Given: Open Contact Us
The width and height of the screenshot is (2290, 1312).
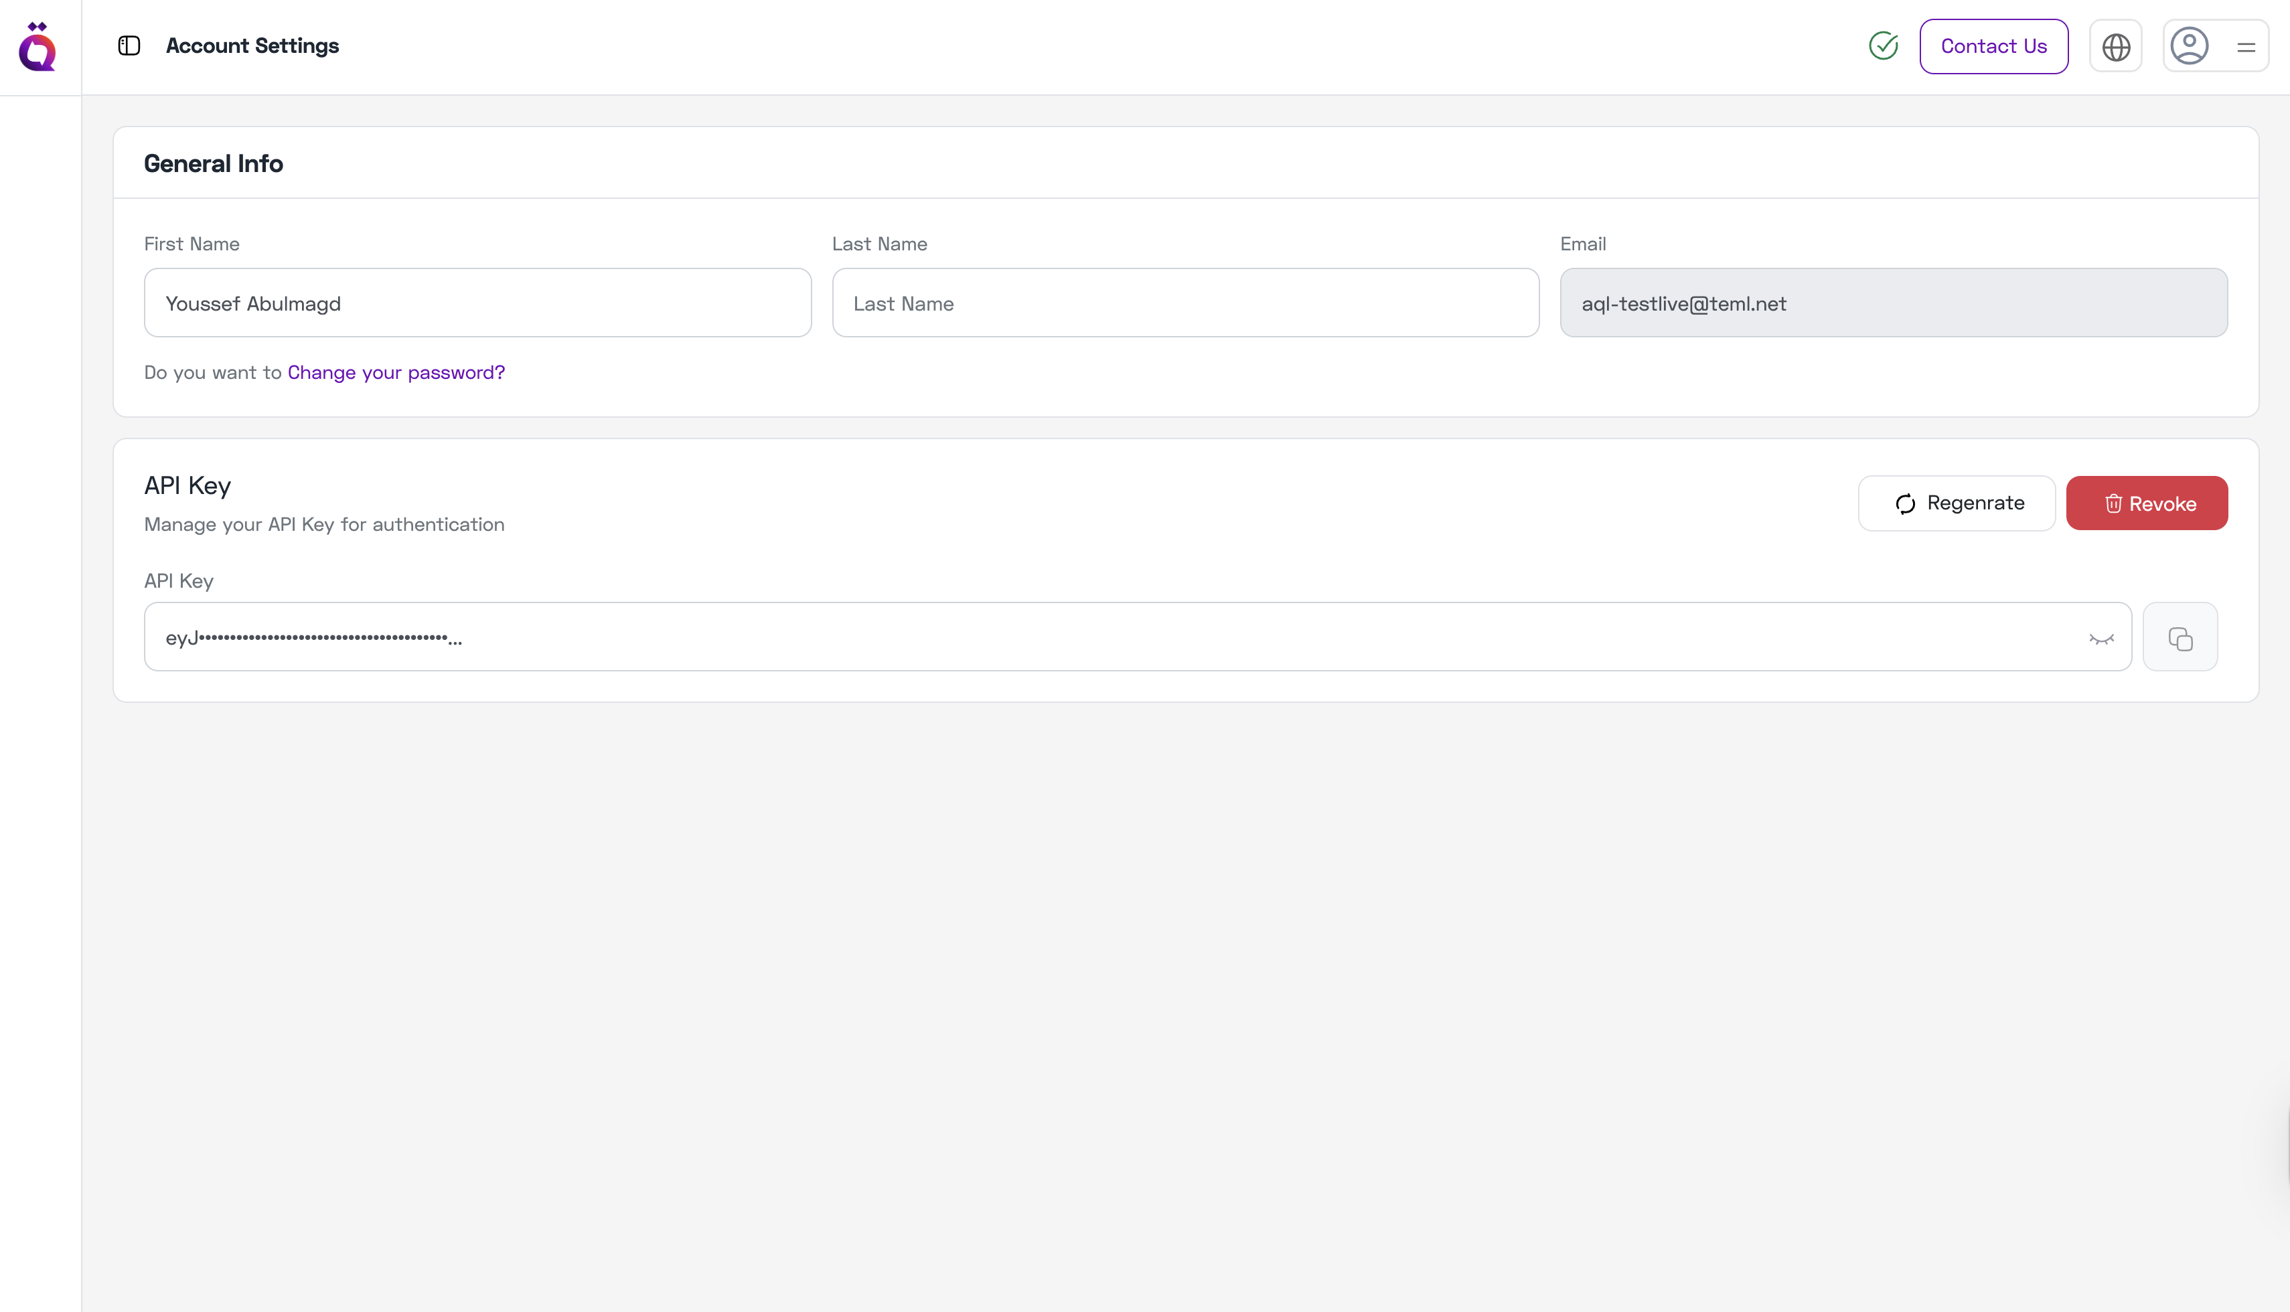Looking at the screenshot, I should (x=1993, y=46).
